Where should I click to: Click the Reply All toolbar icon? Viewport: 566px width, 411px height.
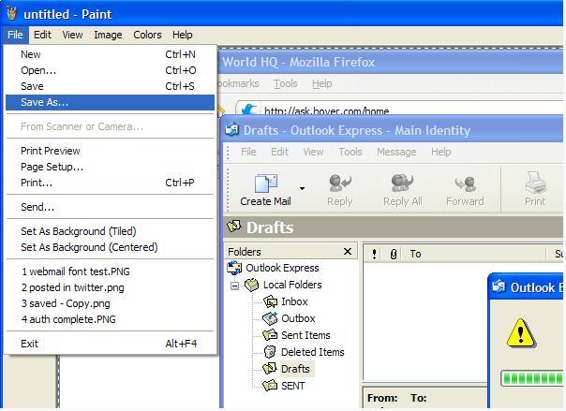pos(402,183)
